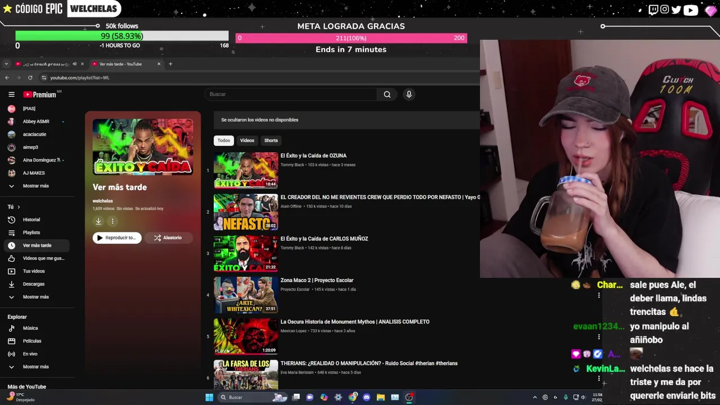
Task: Open Playlists in the sidebar
Action: click(37, 232)
